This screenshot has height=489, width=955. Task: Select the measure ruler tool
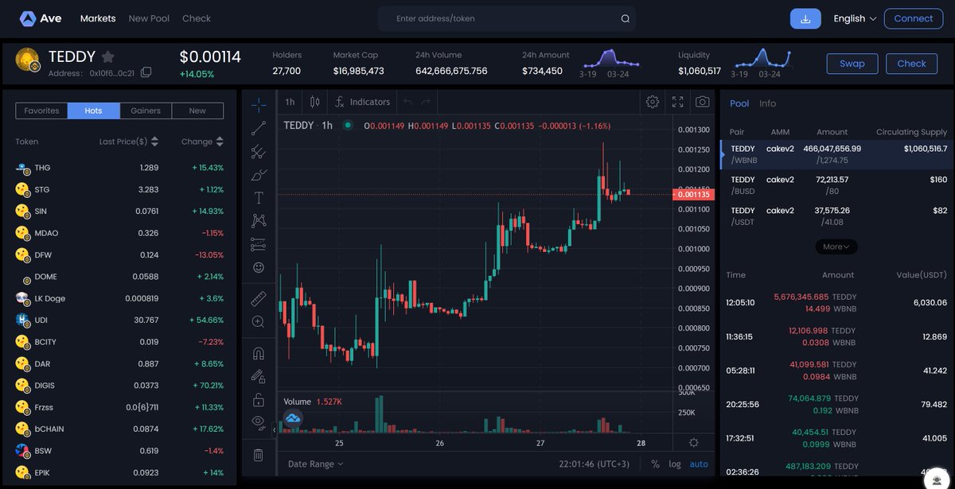(x=258, y=298)
